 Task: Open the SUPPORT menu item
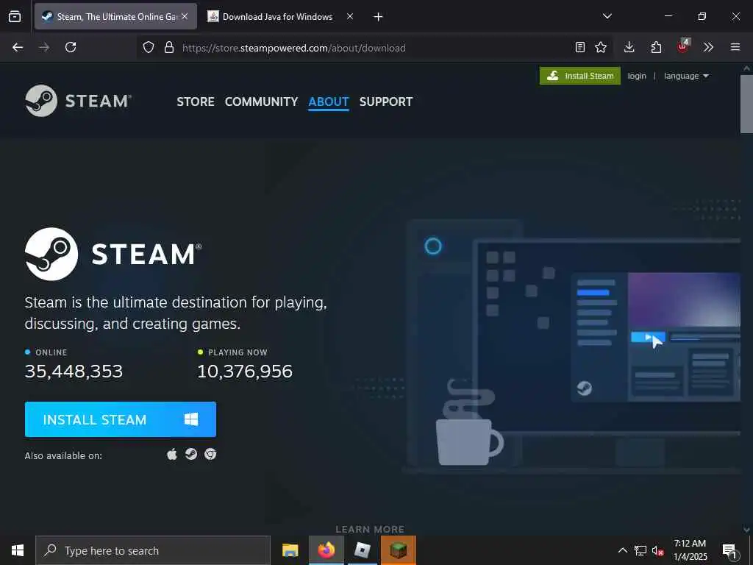point(386,102)
